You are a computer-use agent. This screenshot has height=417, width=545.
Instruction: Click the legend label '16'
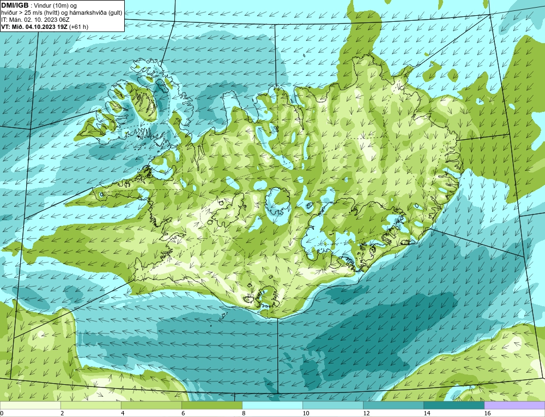pyautogui.click(x=487, y=413)
